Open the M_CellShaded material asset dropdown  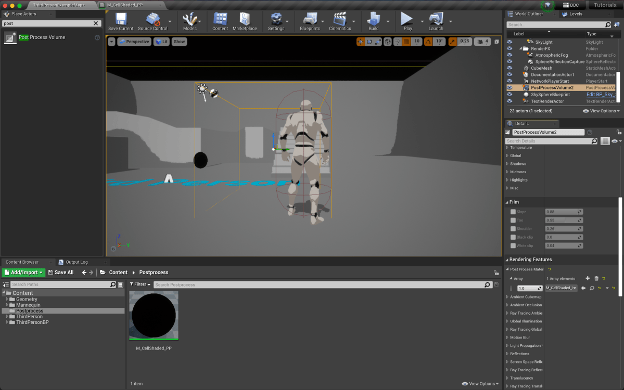click(x=561, y=288)
